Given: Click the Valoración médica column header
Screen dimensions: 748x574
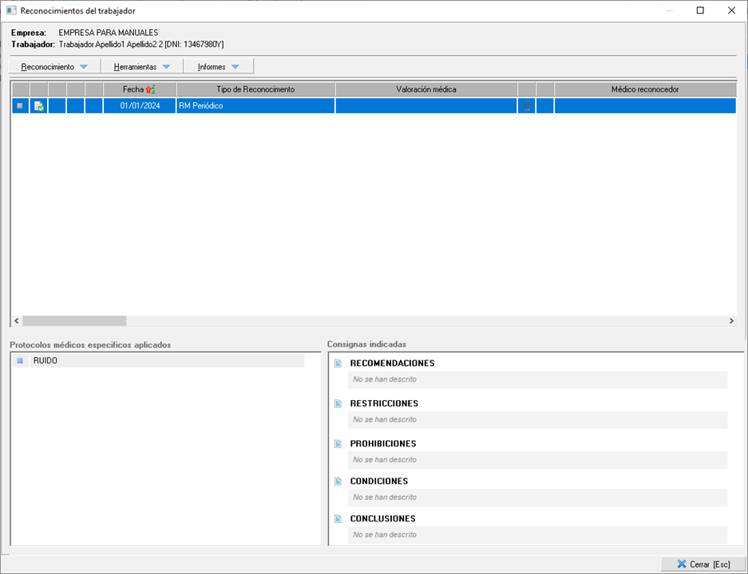Looking at the screenshot, I should tap(425, 90).
